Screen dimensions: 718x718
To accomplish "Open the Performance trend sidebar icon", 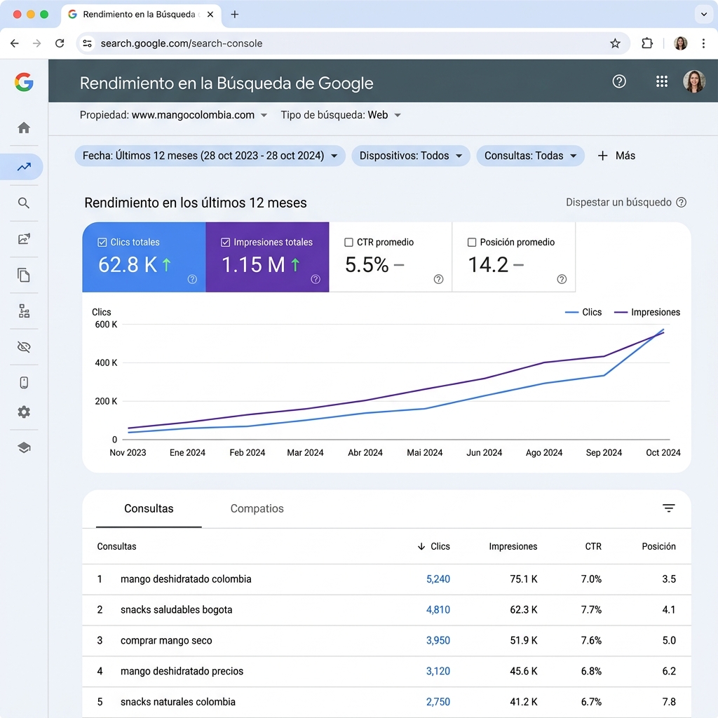I will point(24,167).
